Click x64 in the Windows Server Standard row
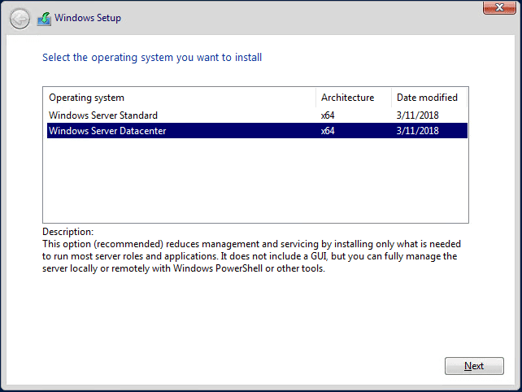Image resolution: width=522 pixels, height=392 pixels. click(328, 115)
